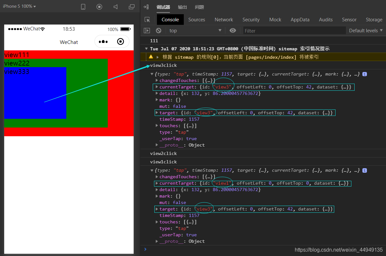This screenshot has height=256, width=386.
Task: Collapse debugger panel with arrow-bar icon
Action: pyautogui.click(x=146, y=7)
